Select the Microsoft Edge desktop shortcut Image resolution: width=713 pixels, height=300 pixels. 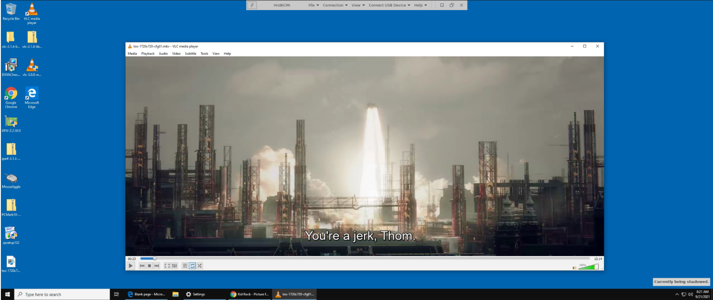click(x=32, y=98)
